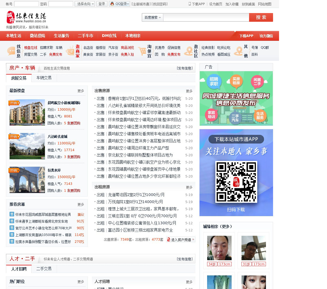327x289 pixels.
Task: Click 我要团购 for 八达岭孔雀城
Action: pos(74,157)
